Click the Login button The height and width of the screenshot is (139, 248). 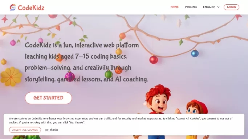point(231,7)
